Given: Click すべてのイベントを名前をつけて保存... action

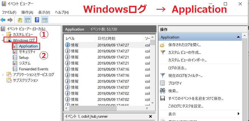Looking at the screenshot, I should (x=196, y=99).
